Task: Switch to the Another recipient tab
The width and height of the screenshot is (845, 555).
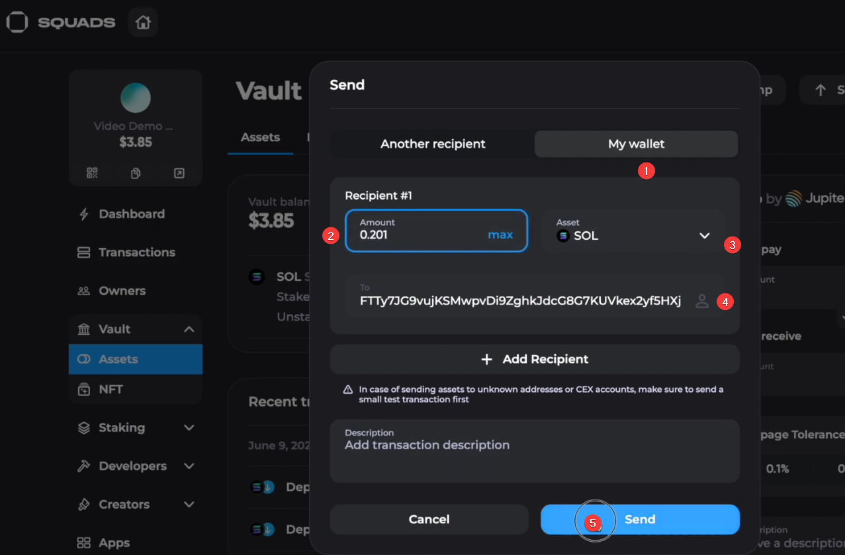Action: click(433, 143)
